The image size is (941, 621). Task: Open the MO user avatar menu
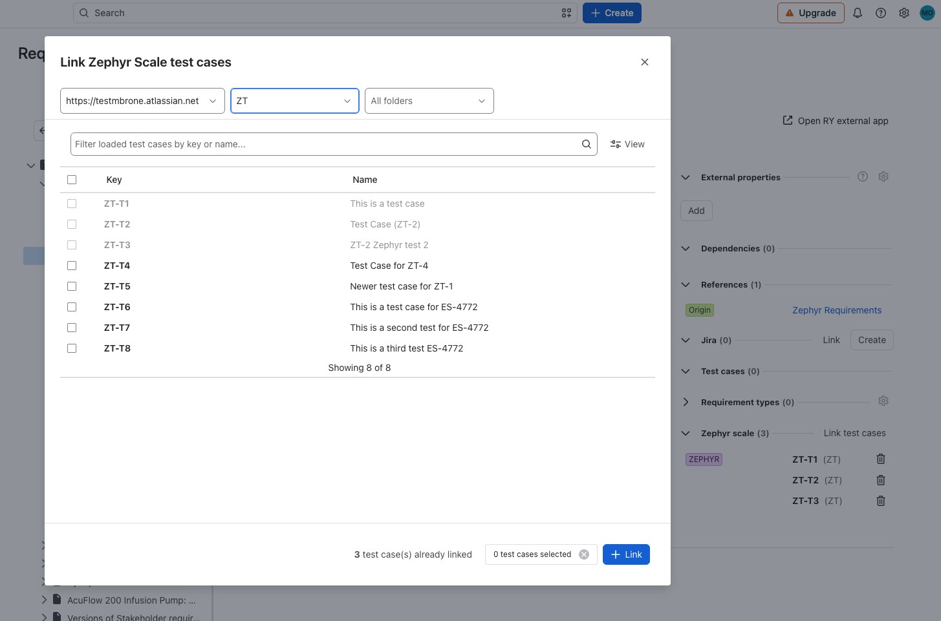click(x=927, y=13)
